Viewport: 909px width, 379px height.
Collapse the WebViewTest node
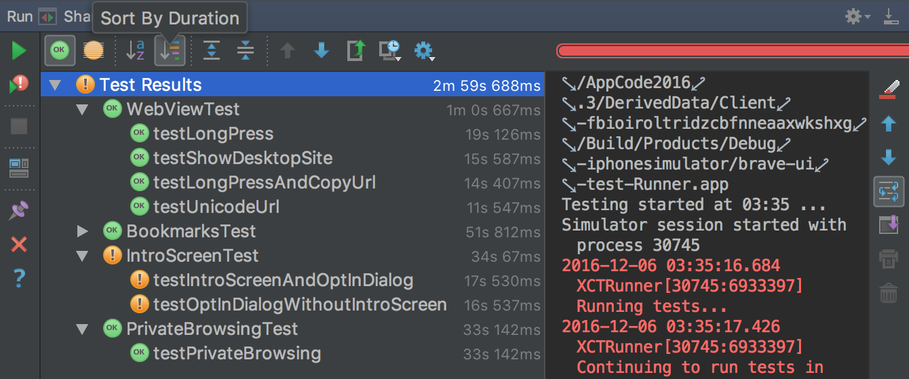pyautogui.click(x=83, y=109)
